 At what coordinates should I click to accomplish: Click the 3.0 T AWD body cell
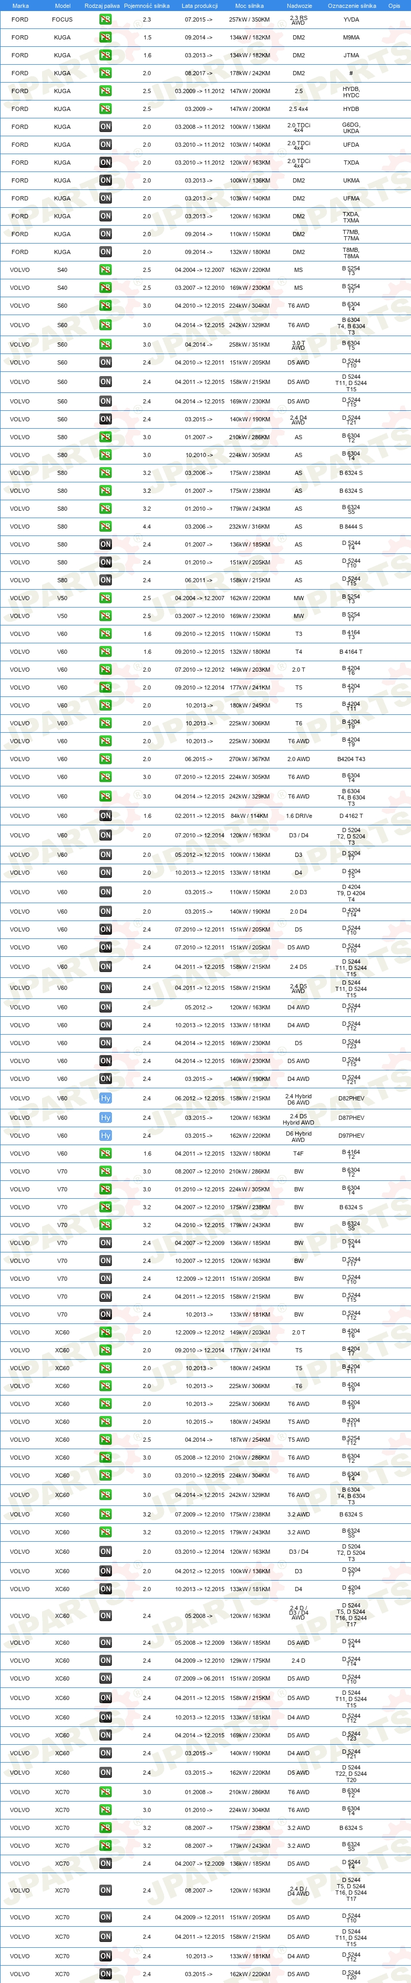[x=299, y=345]
